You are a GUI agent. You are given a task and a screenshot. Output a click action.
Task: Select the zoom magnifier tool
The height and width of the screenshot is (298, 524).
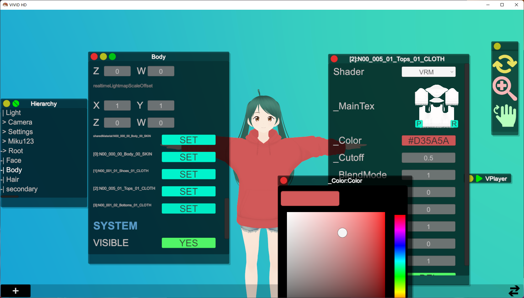point(505,88)
